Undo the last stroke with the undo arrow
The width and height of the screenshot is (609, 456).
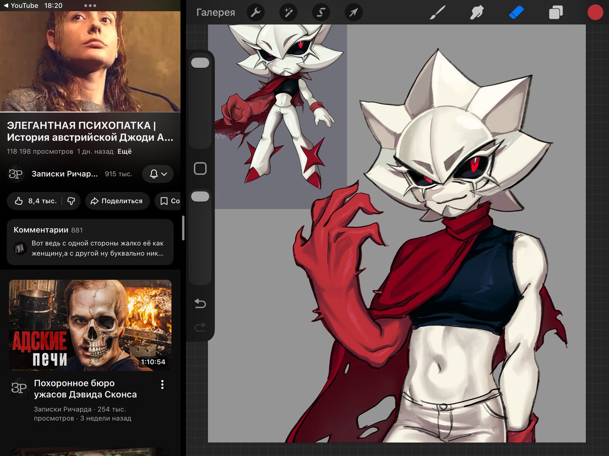click(x=200, y=303)
